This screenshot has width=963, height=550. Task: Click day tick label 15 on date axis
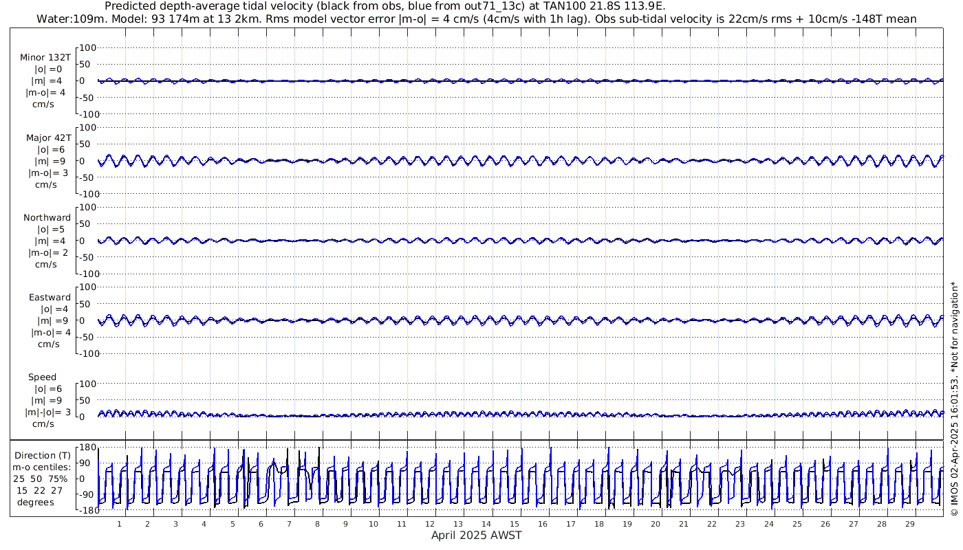[x=515, y=524]
